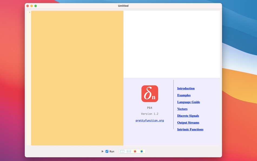The image size is (257, 161).
Task: Select the stacked horizontal split layout icon
Action: point(129,151)
